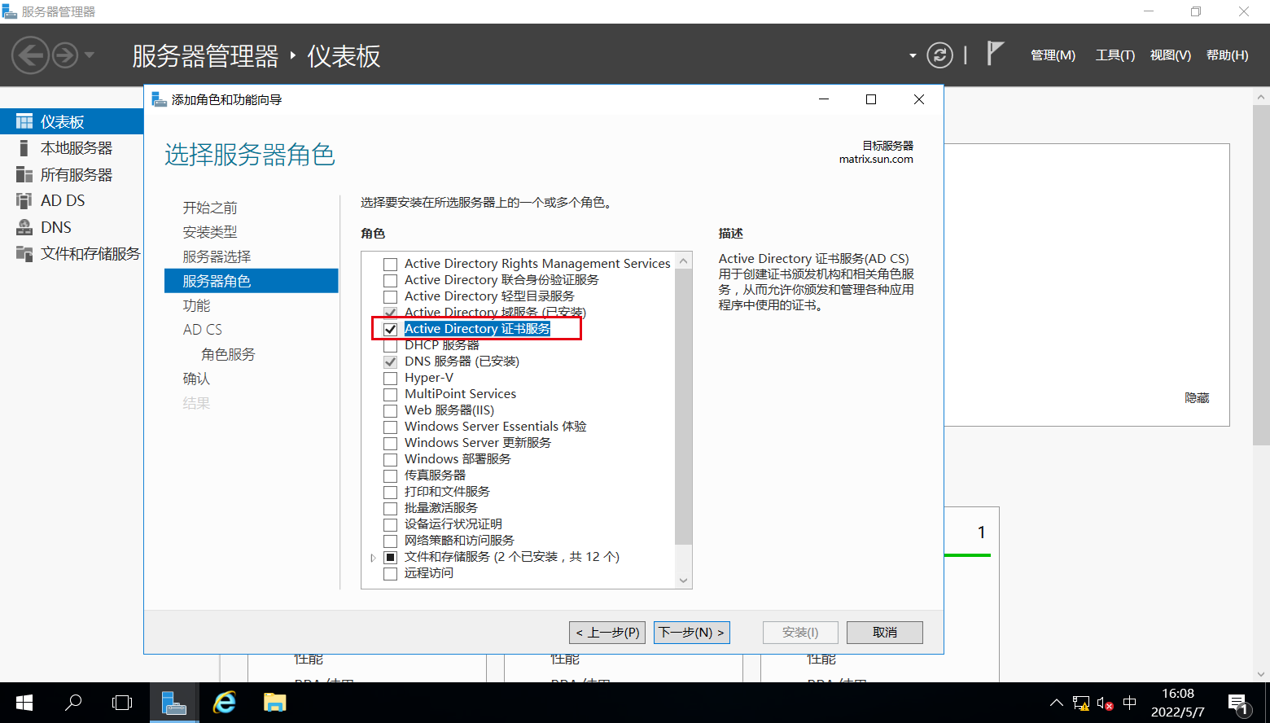Open the notifications flag icon
This screenshot has height=723, width=1270.
[994, 54]
